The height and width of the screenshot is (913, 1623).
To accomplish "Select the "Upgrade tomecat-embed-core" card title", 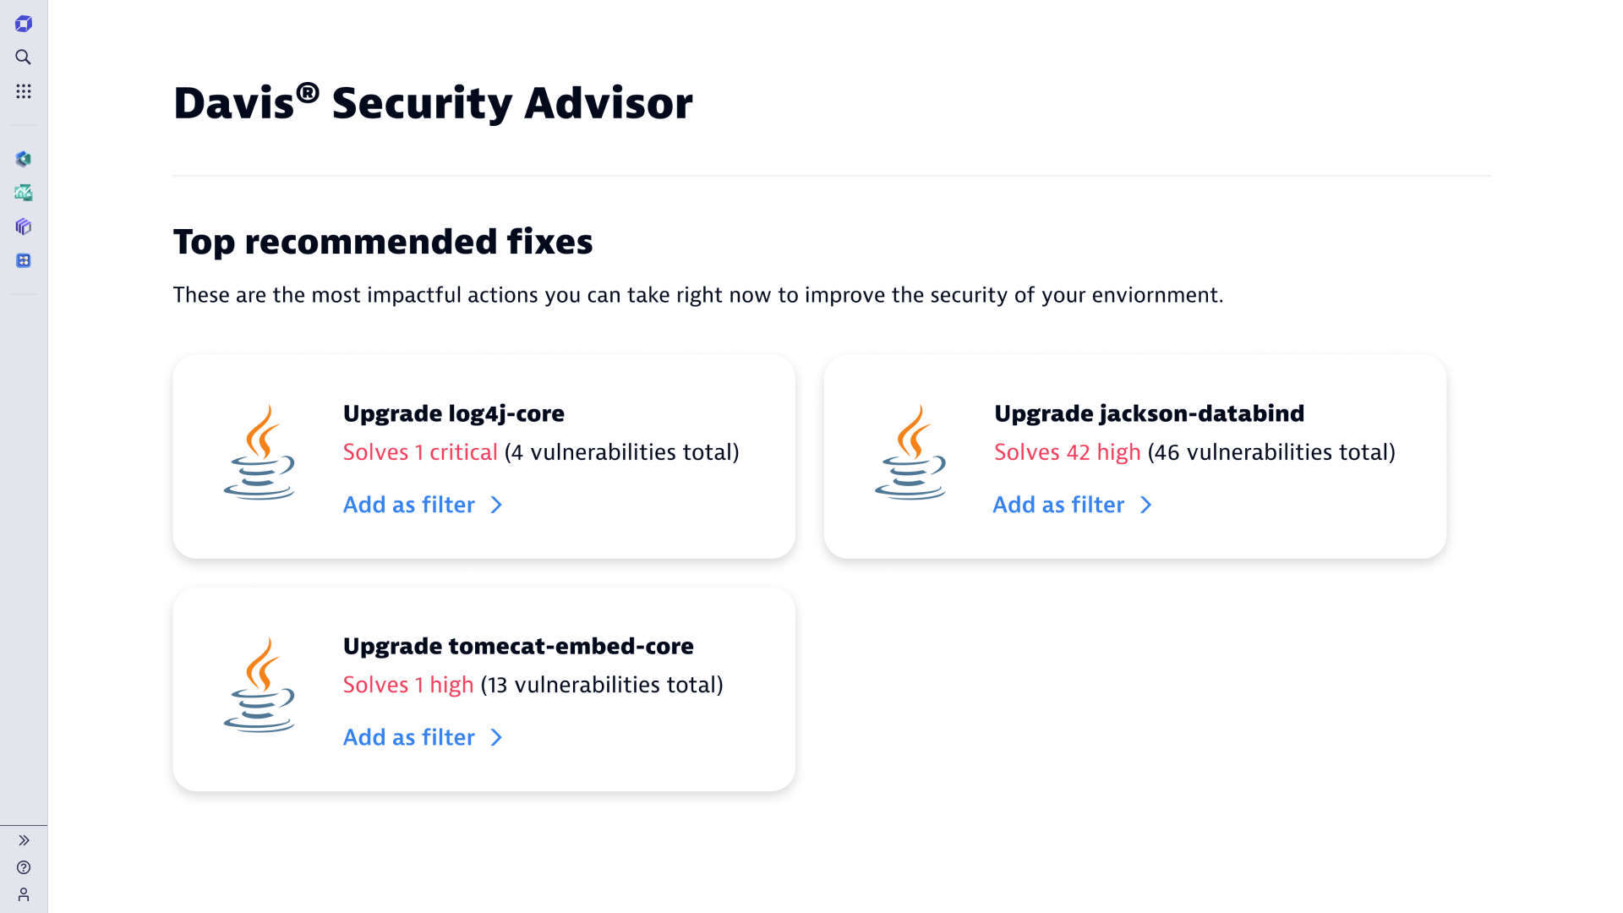I will click(517, 646).
